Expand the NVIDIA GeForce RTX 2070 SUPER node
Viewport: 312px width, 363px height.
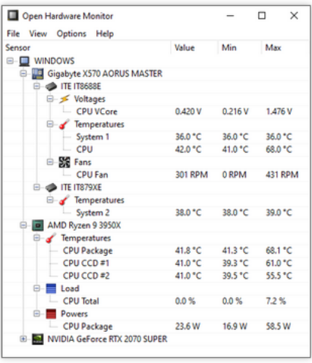pyautogui.click(x=24, y=339)
